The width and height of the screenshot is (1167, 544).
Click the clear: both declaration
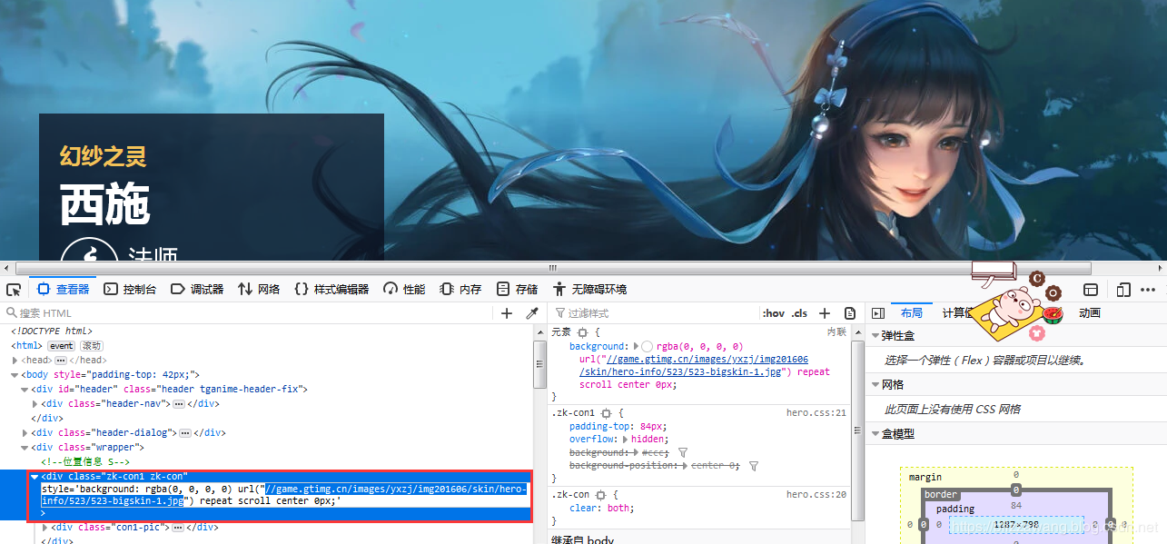pyautogui.click(x=603, y=509)
